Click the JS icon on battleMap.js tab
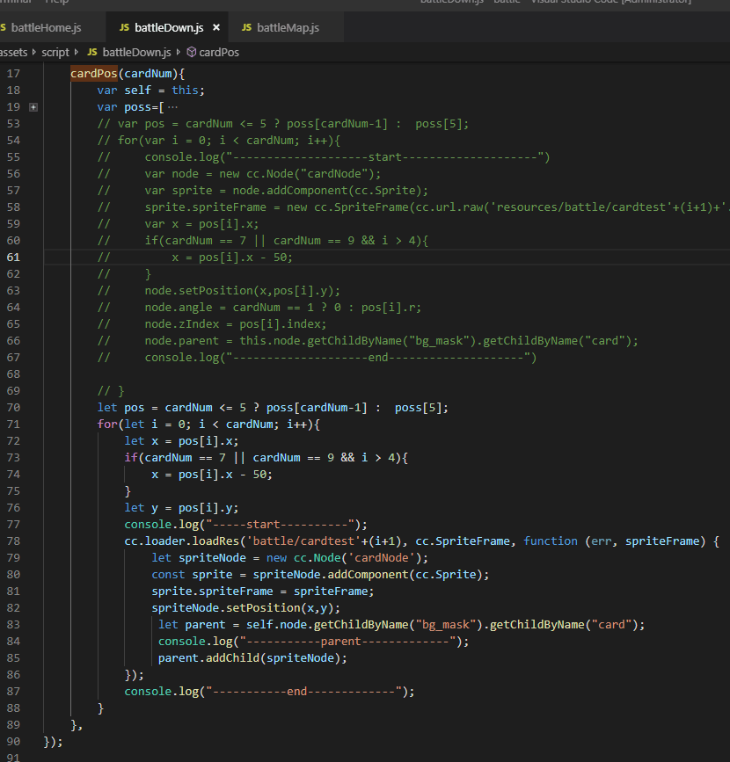This screenshot has height=762, width=730. coord(246,28)
